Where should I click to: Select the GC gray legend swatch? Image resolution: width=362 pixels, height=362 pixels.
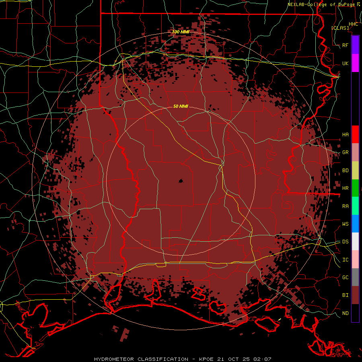[355, 277]
